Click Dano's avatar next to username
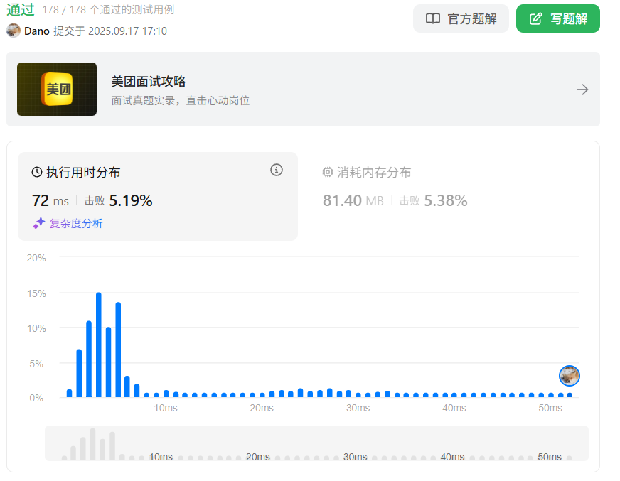 click(x=14, y=31)
